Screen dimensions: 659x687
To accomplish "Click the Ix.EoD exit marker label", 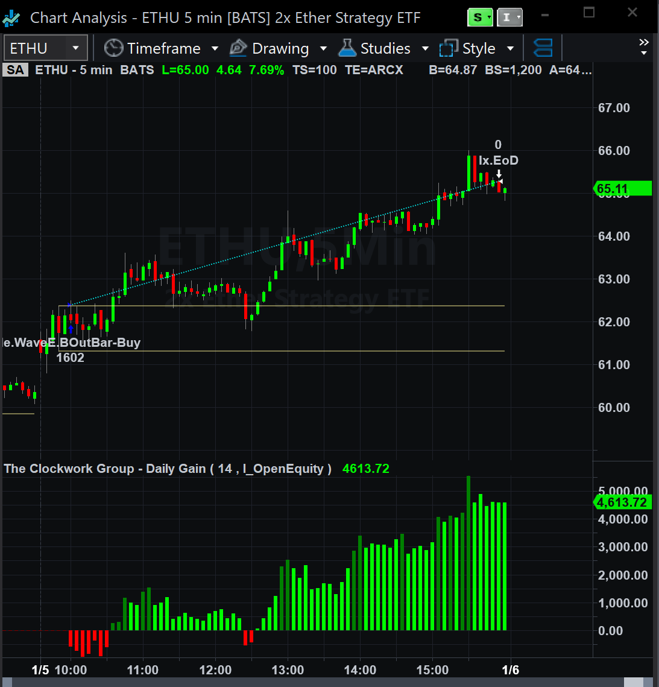I will (x=498, y=160).
